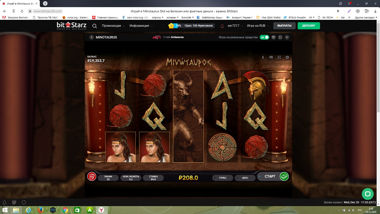Click the level 5 star badge
Viewport: 380px width, 214px height.
coord(171,26)
